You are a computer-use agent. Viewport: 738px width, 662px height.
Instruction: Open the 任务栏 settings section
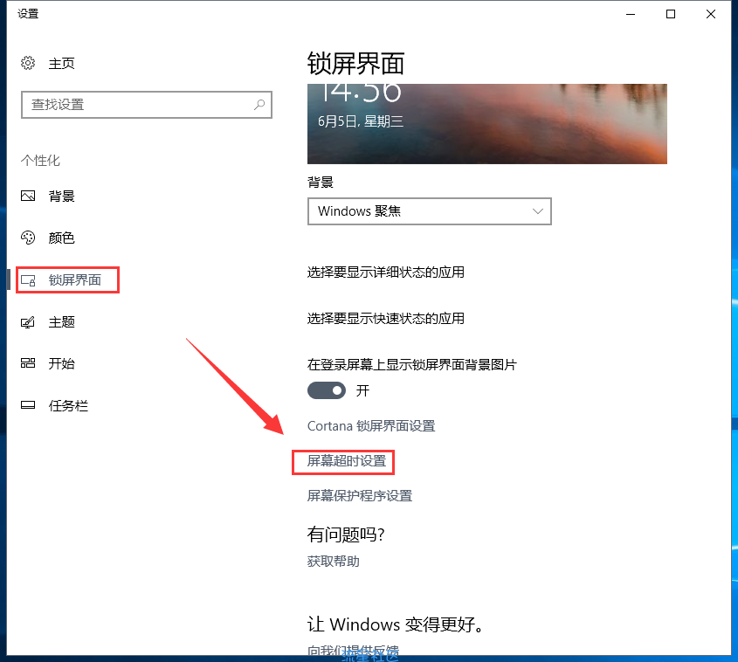[68, 405]
